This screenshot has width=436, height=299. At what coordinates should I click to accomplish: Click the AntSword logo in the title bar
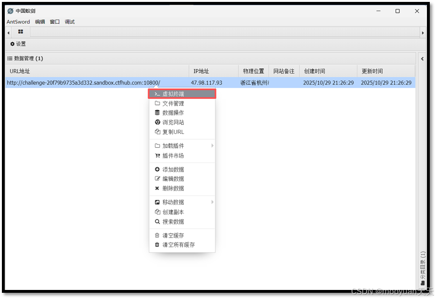point(10,11)
